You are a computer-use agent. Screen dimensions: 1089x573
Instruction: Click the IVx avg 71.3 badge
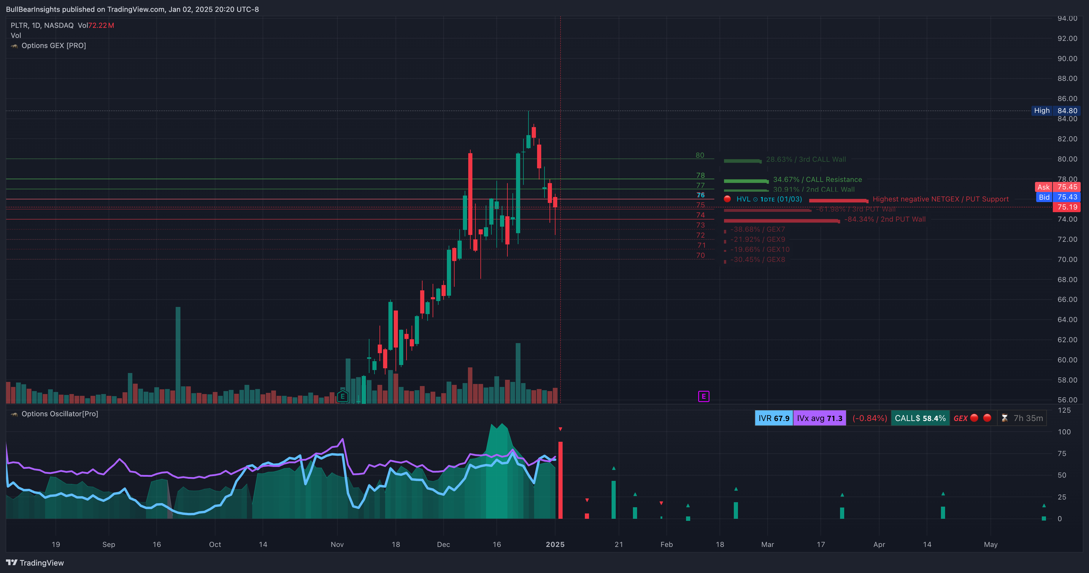819,418
